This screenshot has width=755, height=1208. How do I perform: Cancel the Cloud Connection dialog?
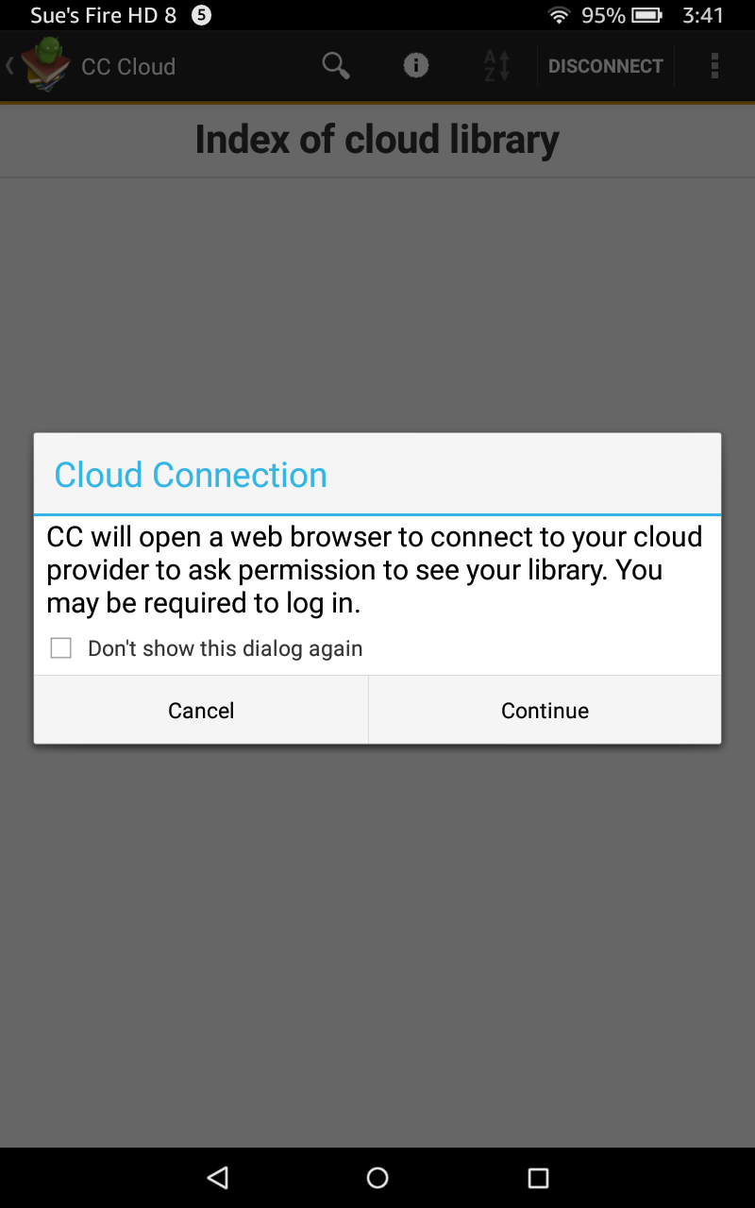click(x=201, y=711)
